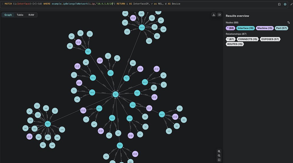This screenshot has height=163, width=293.
Task: Run the Cypher query with play icon
Action: 285,4
